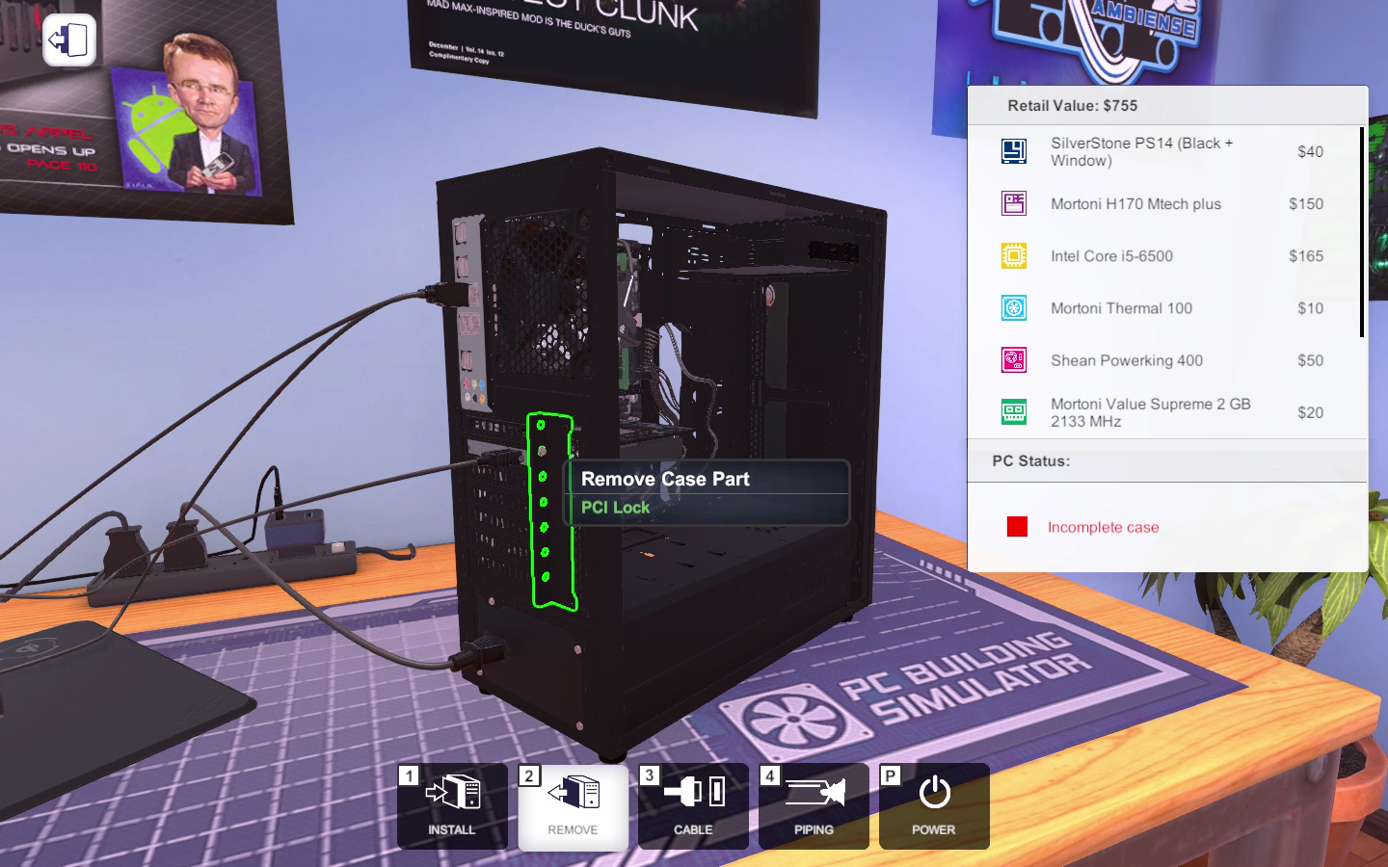Select the Mortoni Thermal 100 text
The height and width of the screenshot is (867, 1388).
click(x=1121, y=308)
